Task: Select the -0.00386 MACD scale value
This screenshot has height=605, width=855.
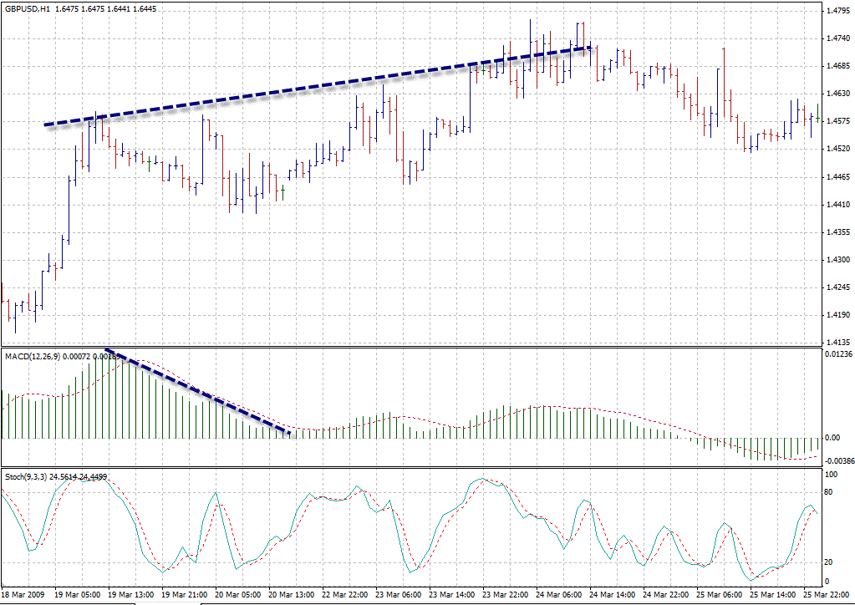Action: click(x=840, y=460)
